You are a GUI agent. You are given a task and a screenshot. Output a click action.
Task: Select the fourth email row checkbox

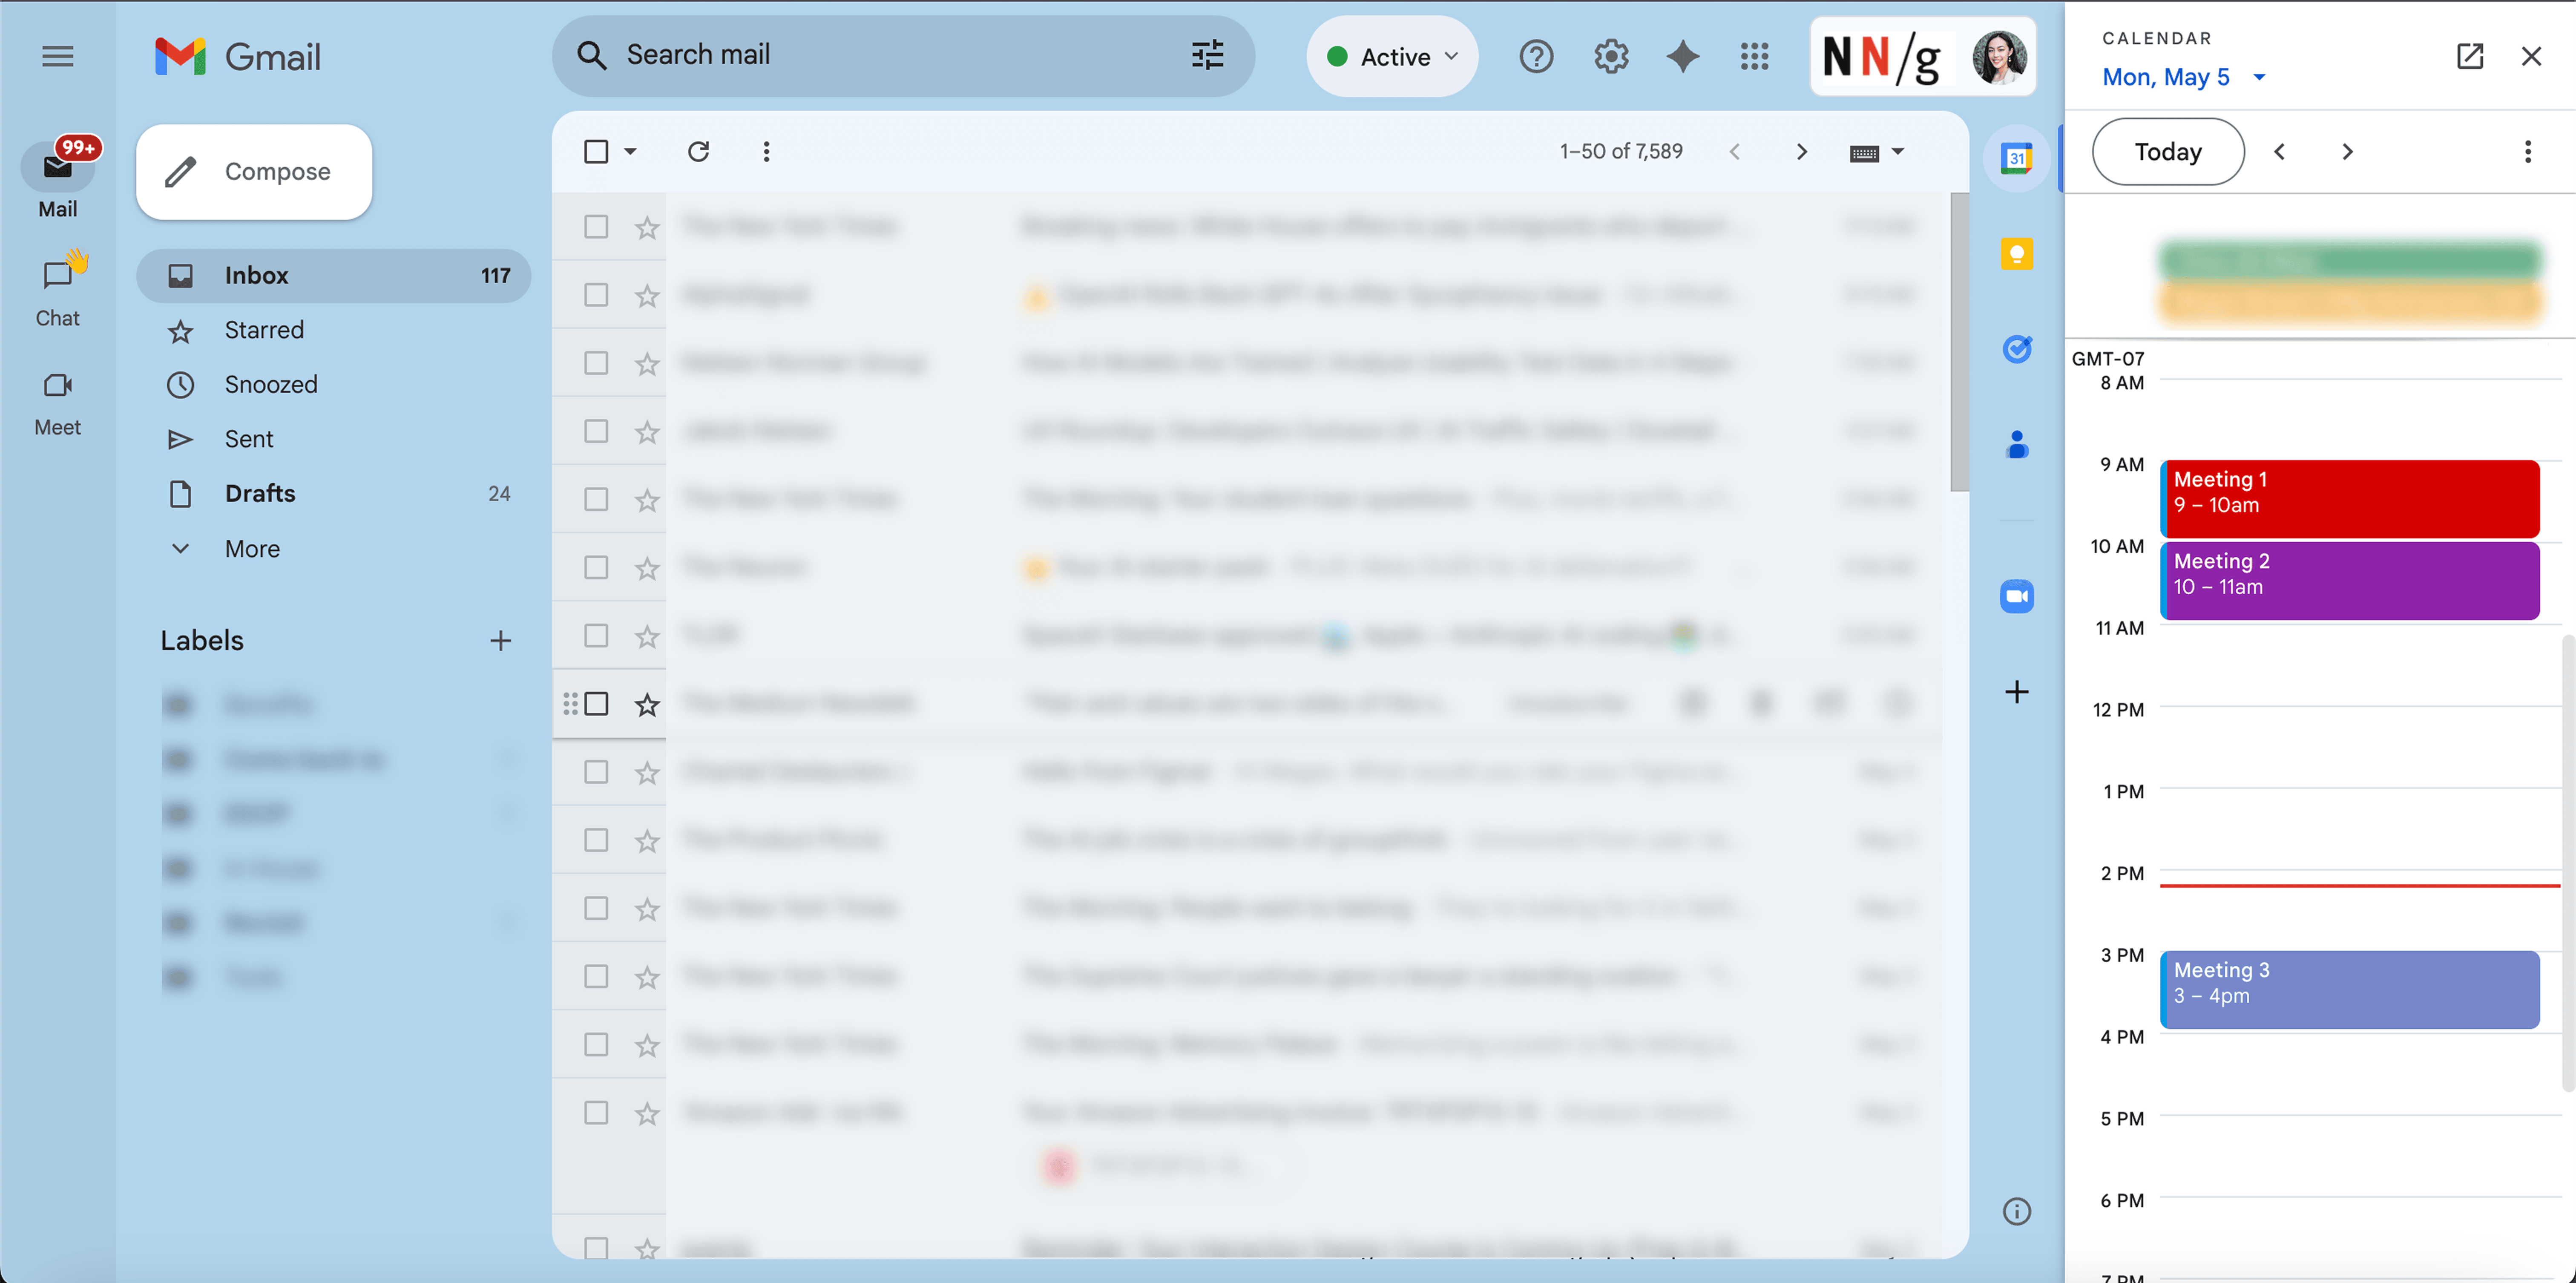[x=596, y=431]
